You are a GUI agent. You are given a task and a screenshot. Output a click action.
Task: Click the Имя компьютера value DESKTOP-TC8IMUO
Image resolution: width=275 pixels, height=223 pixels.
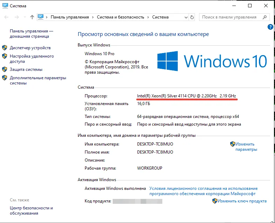pos(155,144)
